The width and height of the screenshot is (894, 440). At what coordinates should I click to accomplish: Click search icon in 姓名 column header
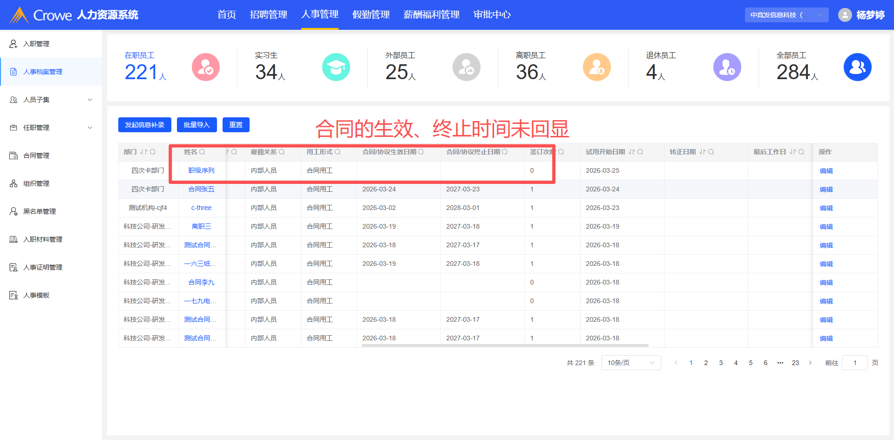click(202, 152)
